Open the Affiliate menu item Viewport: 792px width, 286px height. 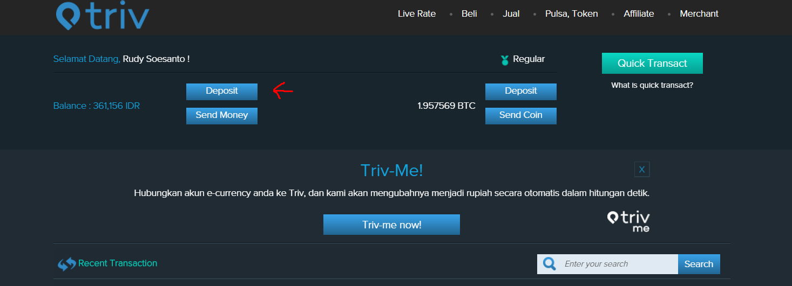pos(639,13)
